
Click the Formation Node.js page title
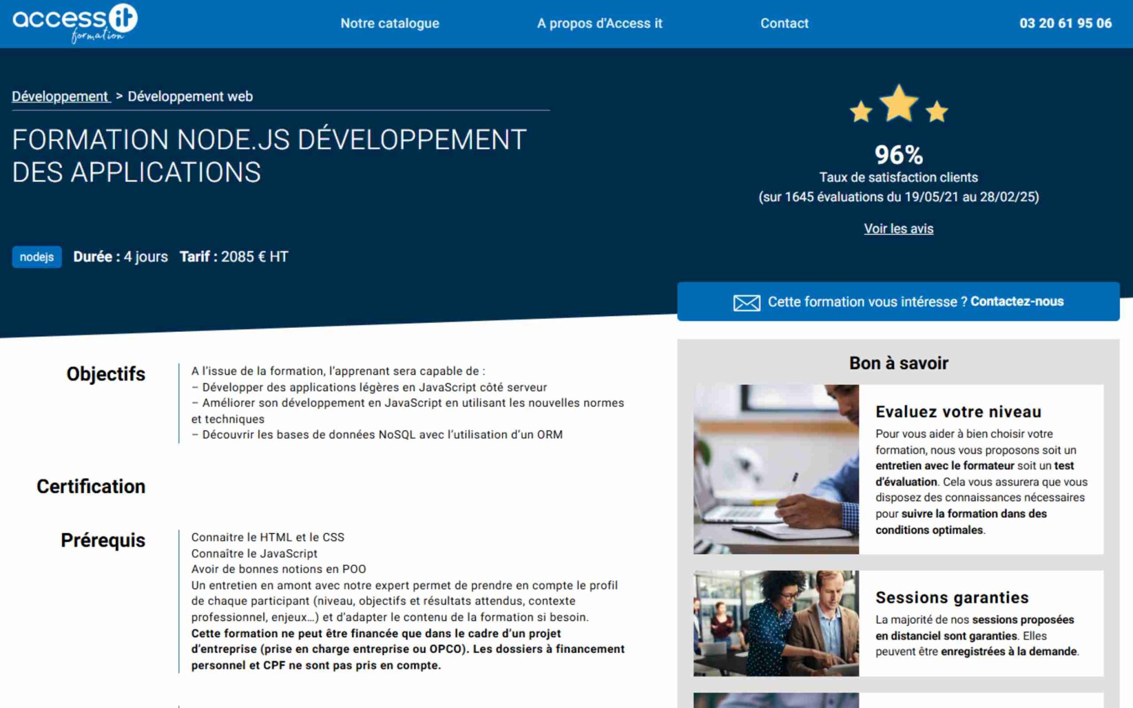click(269, 155)
